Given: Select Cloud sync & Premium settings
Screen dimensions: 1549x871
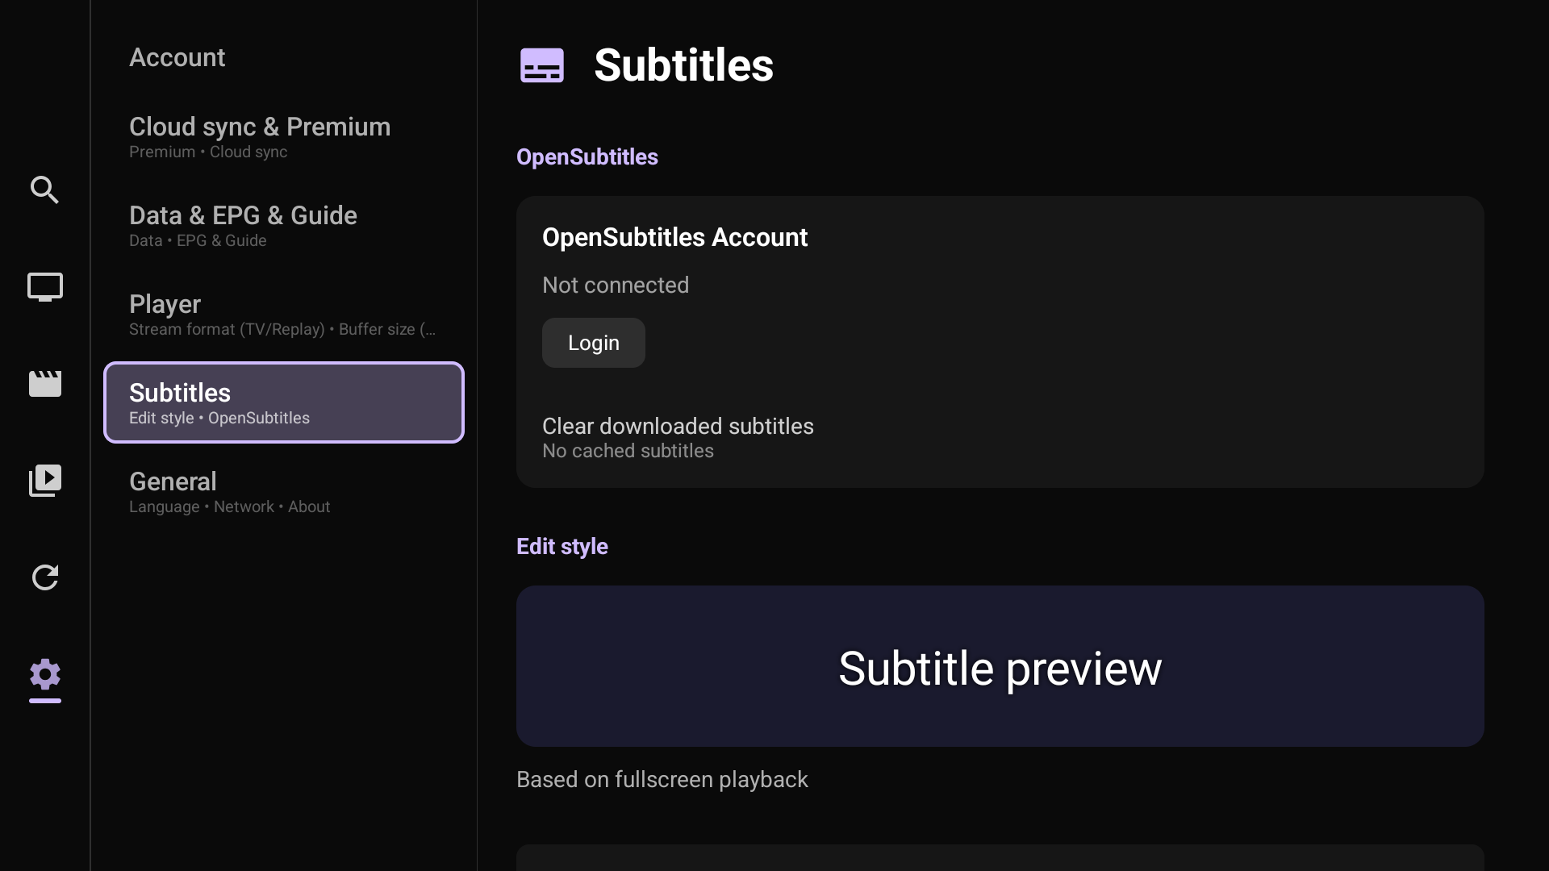Looking at the screenshot, I should point(259,137).
